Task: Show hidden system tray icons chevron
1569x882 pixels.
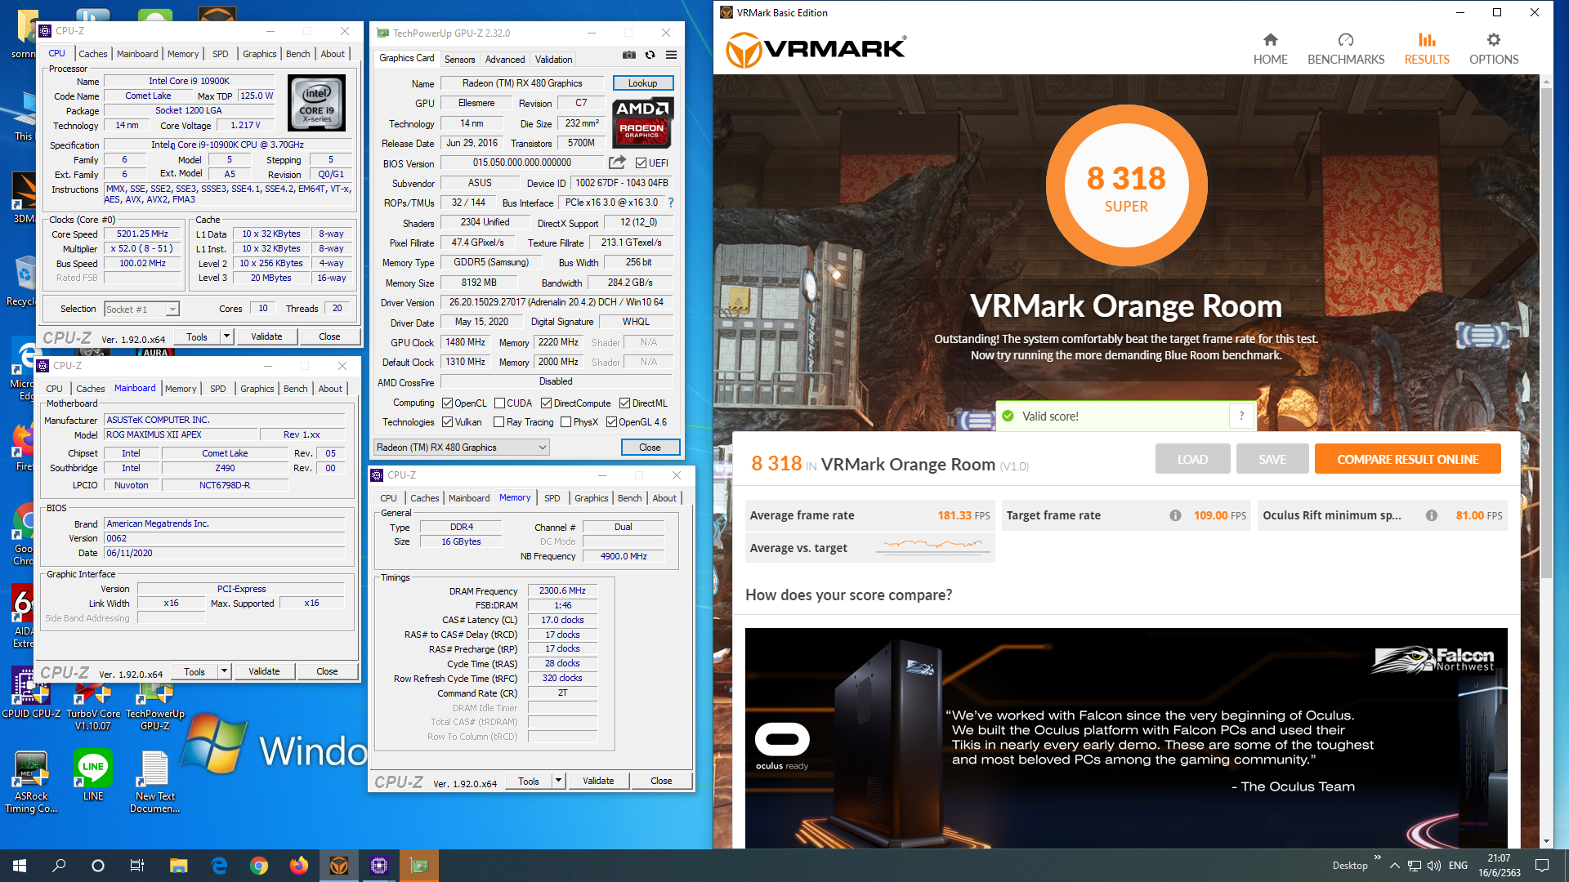Action: click(1395, 866)
